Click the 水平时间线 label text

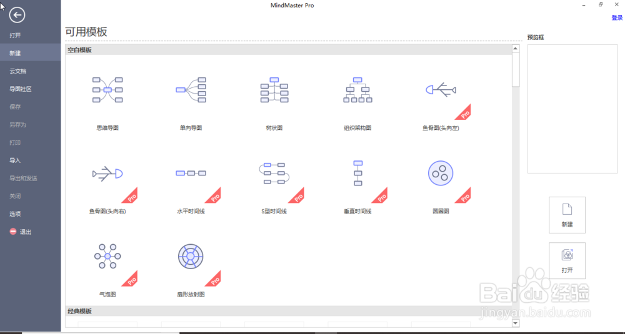click(191, 211)
